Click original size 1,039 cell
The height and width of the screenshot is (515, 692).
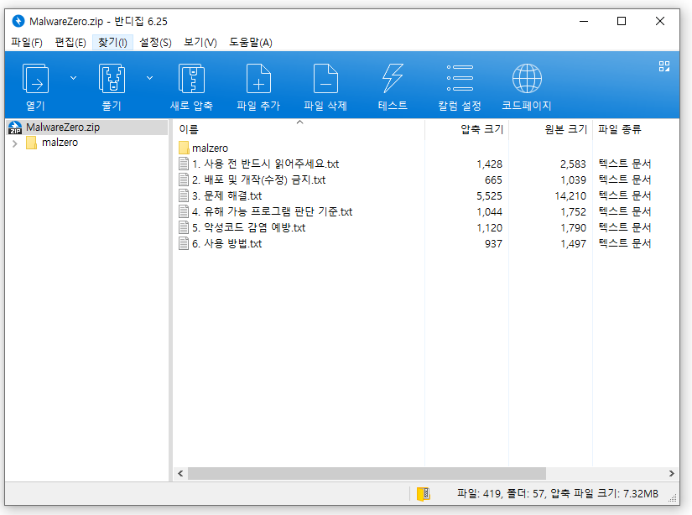(x=573, y=180)
